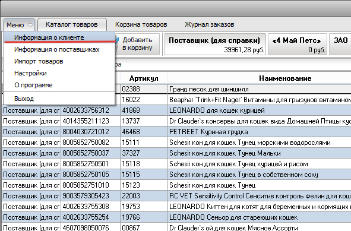Click supplier cell beside barcode 8004030721012
Image resolution: width=351 pixels, height=231 pixels.
[x=31, y=132]
